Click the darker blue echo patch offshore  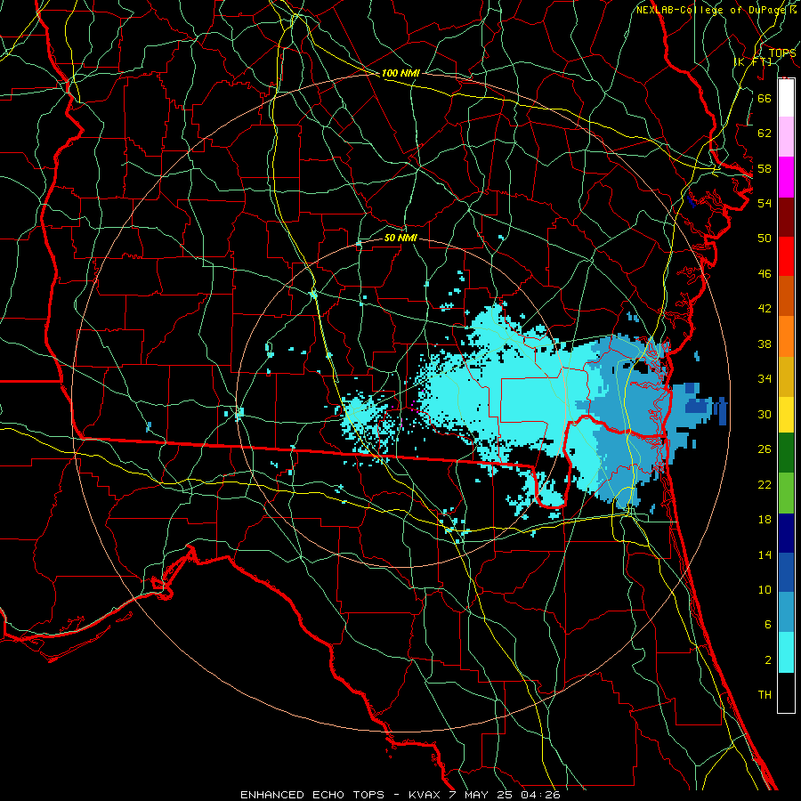(697, 406)
